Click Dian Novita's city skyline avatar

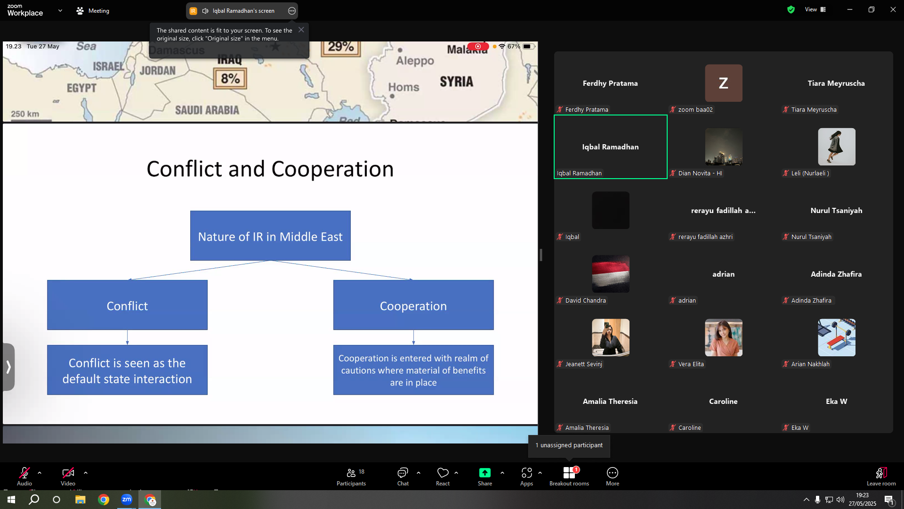pos(724,147)
